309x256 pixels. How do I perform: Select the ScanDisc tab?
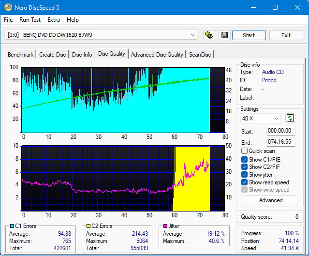[x=200, y=55]
